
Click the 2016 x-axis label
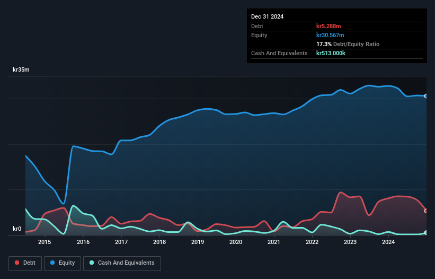click(x=83, y=242)
